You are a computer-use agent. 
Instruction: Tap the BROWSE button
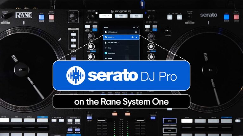coord(121,16)
